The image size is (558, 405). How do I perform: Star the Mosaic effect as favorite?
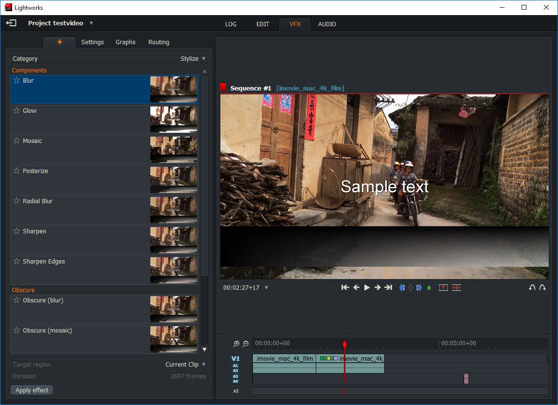[x=17, y=141]
